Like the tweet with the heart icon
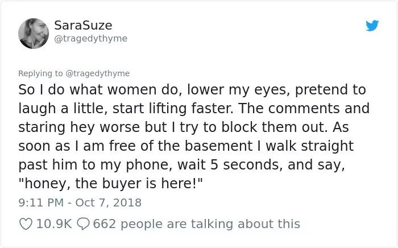This screenshot has height=248, width=398. point(26,224)
